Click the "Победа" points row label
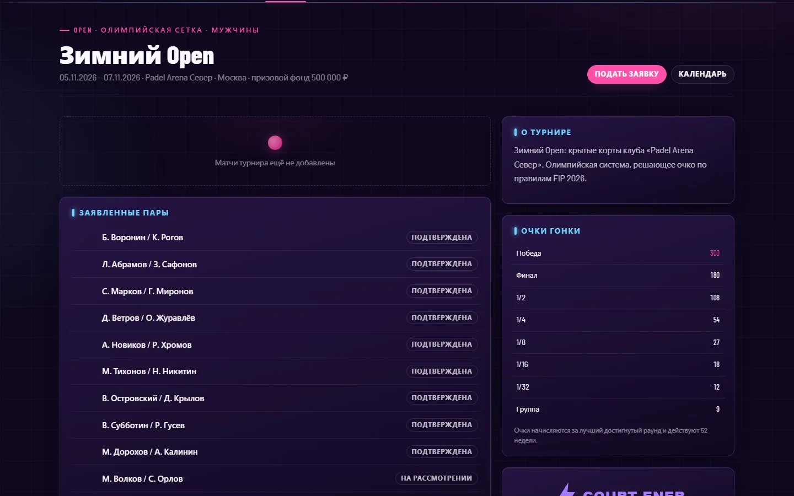This screenshot has height=496, width=794. pos(528,254)
